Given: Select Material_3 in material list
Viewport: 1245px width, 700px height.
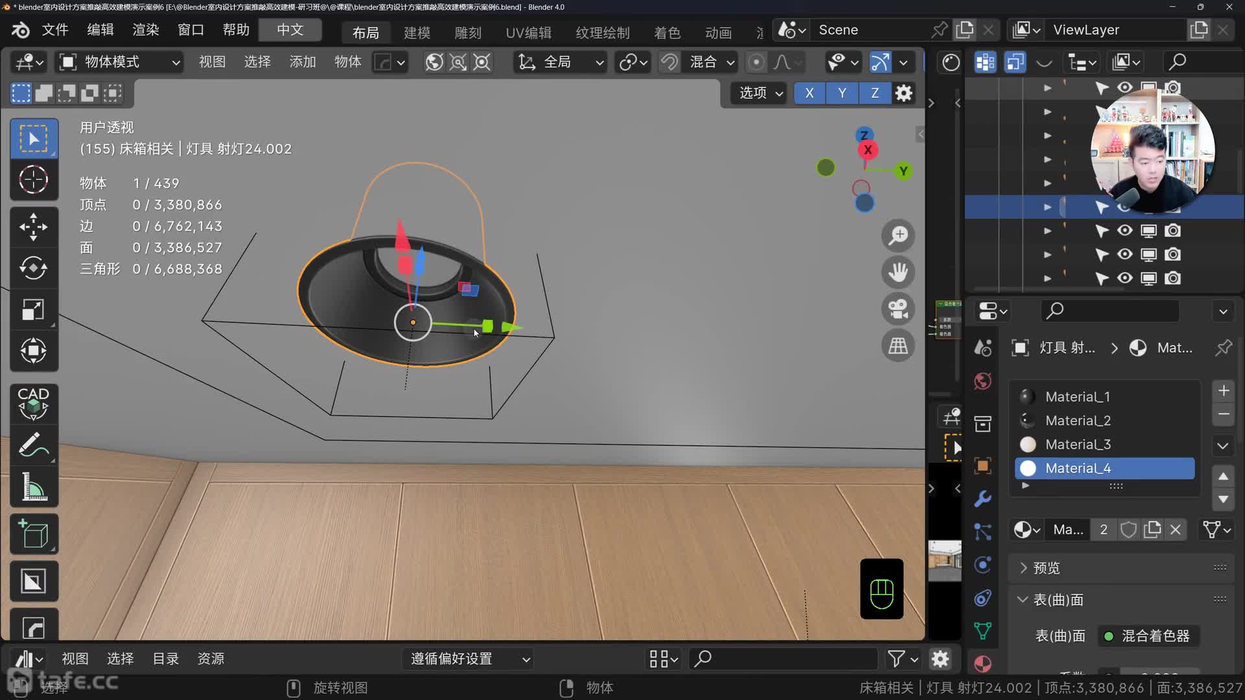Looking at the screenshot, I should 1078,445.
